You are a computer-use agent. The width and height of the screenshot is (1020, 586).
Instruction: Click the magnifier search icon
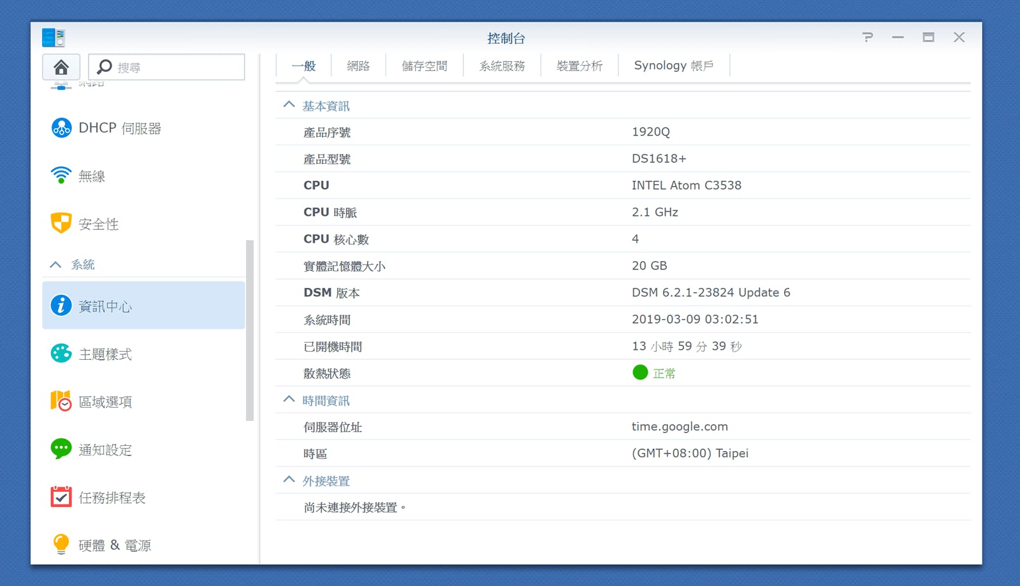(x=105, y=67)
